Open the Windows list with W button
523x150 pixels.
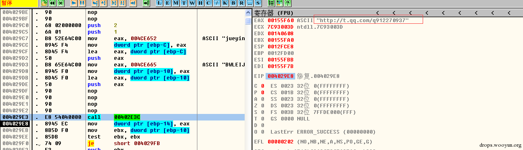(x=192, y=3)
